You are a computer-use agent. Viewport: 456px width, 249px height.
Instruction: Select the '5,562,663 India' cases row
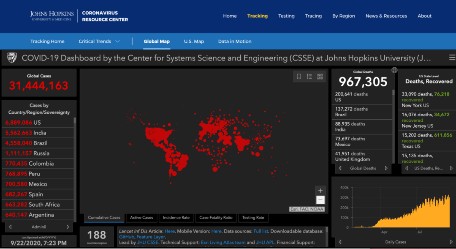tap(38, 133)
